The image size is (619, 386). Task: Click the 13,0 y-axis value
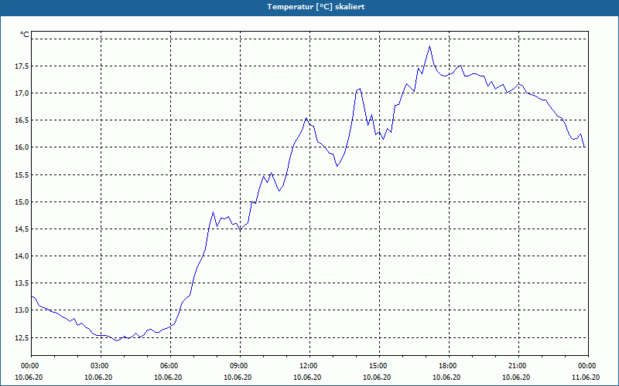click(x=22, y=311)
